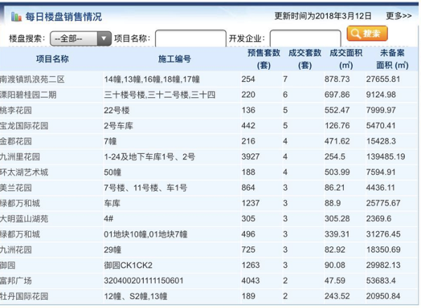Click unrecorded area 20950.84

coord(383,296)
